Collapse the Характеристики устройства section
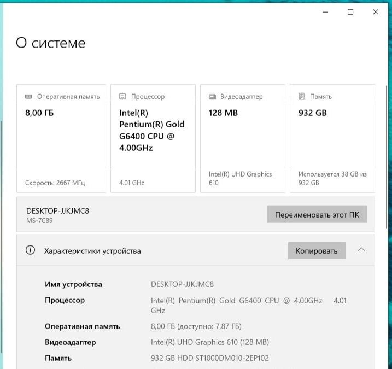This screenshot has height=369, width=392. [361, 250]
